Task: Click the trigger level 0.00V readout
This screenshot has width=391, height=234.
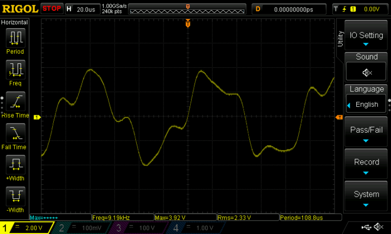Action: click(371, 9)
